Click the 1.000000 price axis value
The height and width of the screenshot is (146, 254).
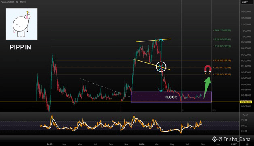coord(246,37)
